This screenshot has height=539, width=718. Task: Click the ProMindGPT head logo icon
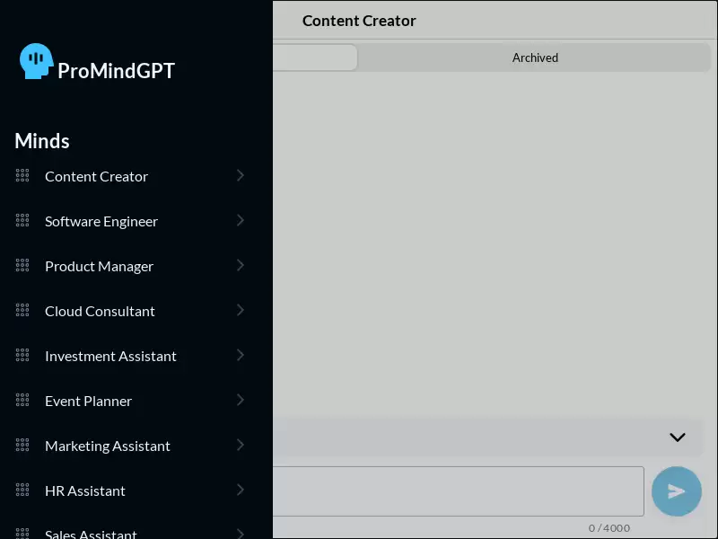(x=36, y=61)
